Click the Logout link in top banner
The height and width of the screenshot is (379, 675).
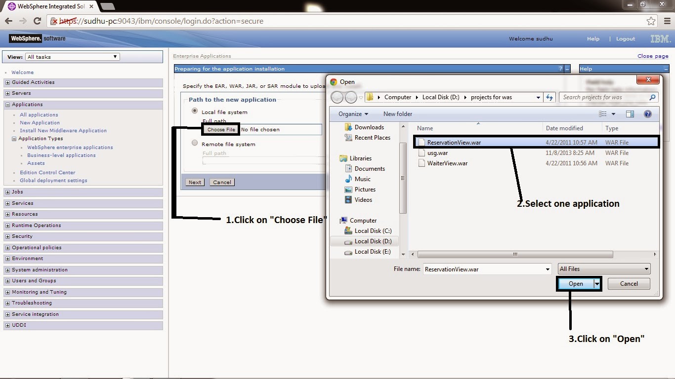click(625, 38)
